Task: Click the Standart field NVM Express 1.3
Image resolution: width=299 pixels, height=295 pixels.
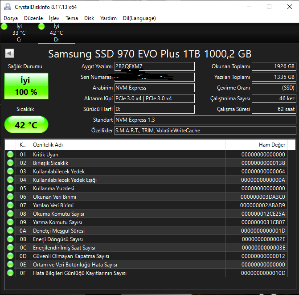Action: tap(205, 120)
